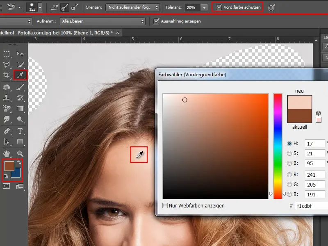Select the Dodge tool

[20, 119]
